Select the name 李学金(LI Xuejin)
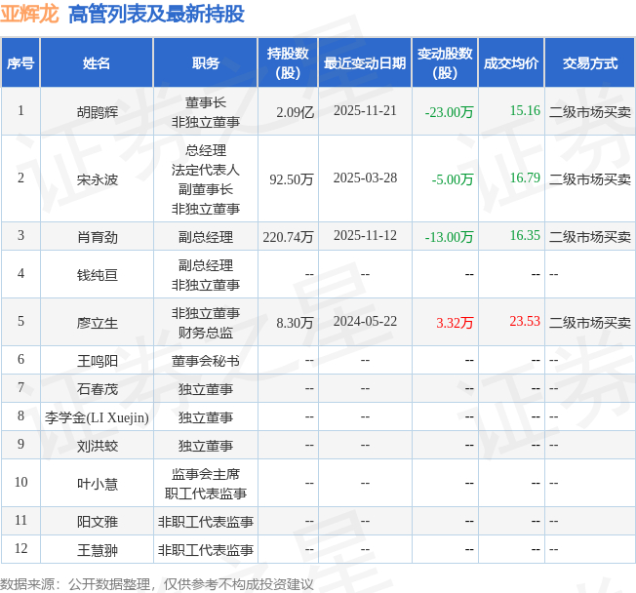The width and height of the screenshot is (636, 593). click(97, 417)
